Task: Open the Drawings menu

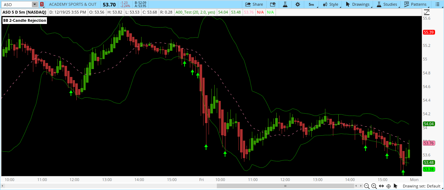Action: tap(357, 4)
